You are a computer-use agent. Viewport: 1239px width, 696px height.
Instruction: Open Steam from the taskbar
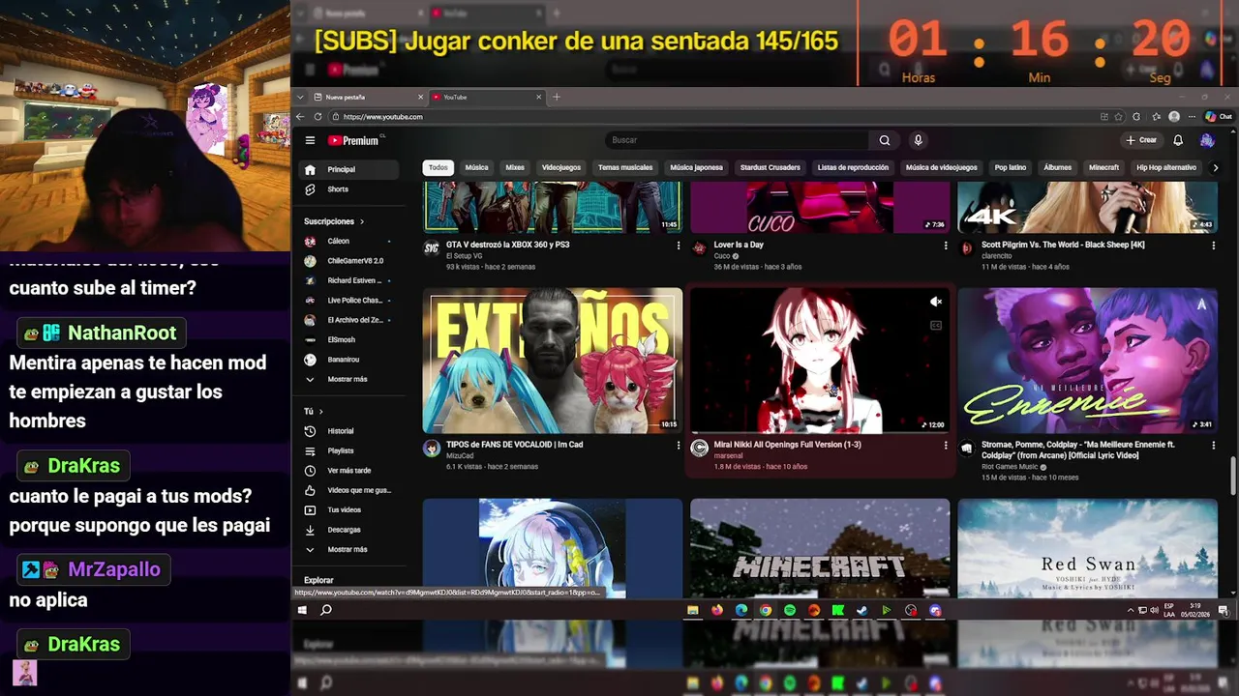861,610
